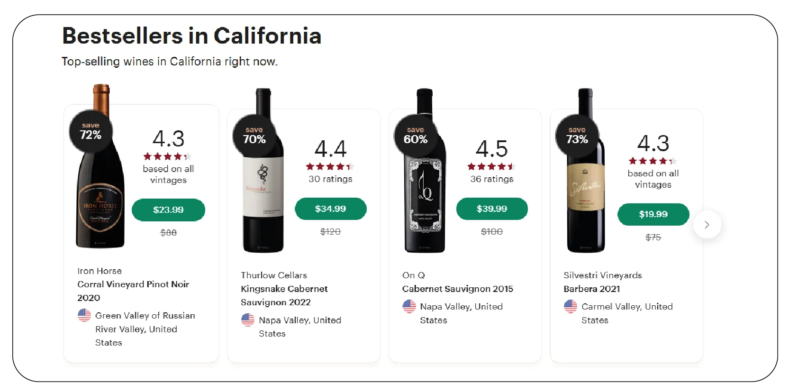This screenshot has height=392, width=789.
Task: Click the US flag icon next to Napa Valley
Action: [248, 320]
